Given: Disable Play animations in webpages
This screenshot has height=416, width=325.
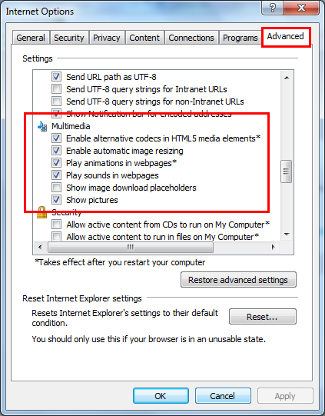Looking at the screenshot, I should pos(56,163).
